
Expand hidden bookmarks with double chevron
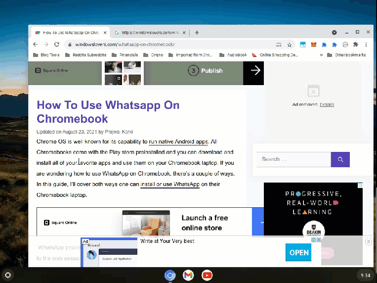[x=321, y=55]
